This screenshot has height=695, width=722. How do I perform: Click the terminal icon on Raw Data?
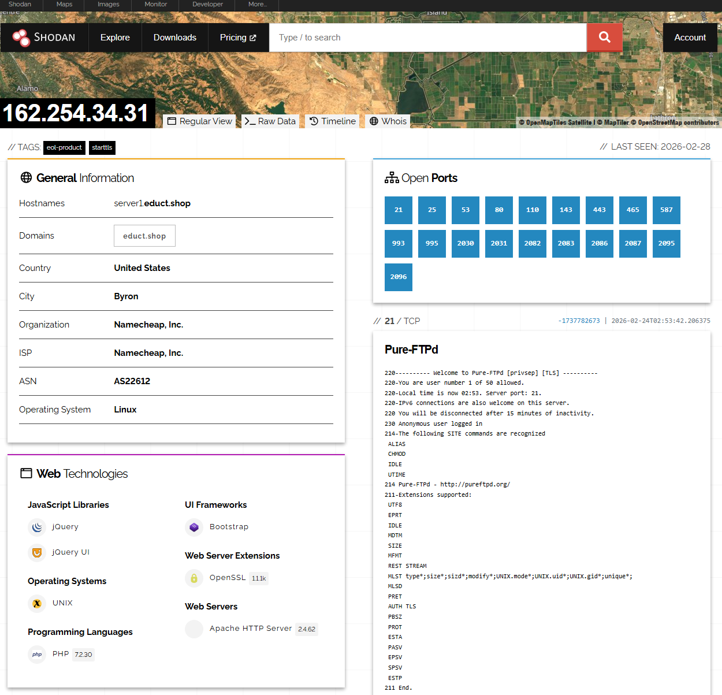click(x=249, y=121)
